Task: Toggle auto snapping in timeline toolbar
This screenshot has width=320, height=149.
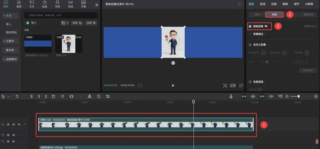Action: pos(253,96)
